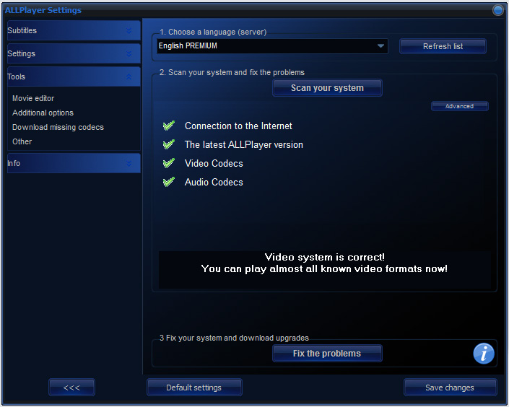The height and width of the screenshot is (407, 509).
Task: Click Scan your system button
Action: (327, 88)
